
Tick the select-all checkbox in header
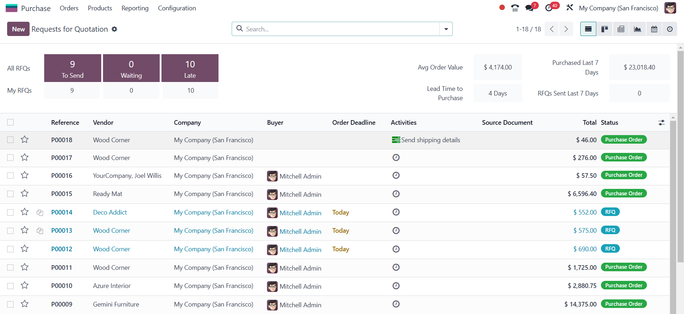(10, 122)
